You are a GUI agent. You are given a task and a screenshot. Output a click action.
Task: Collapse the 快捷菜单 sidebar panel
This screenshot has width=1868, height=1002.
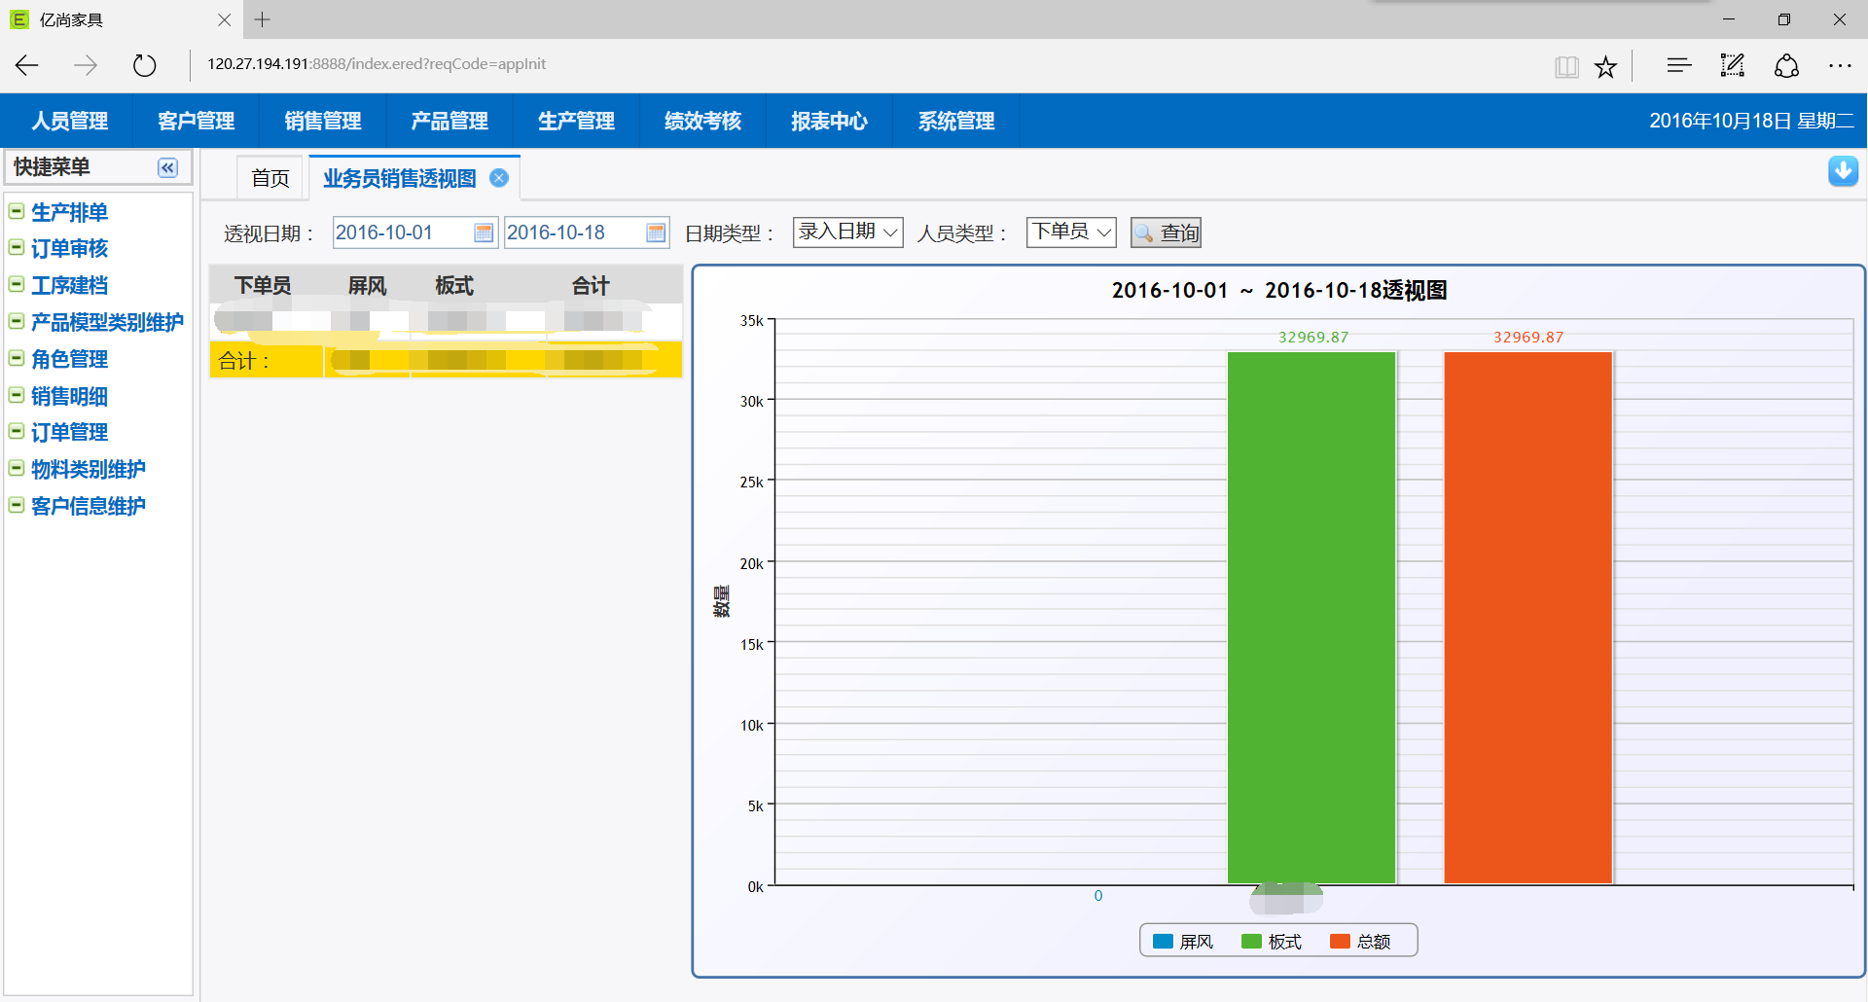(x=167, y=168)
